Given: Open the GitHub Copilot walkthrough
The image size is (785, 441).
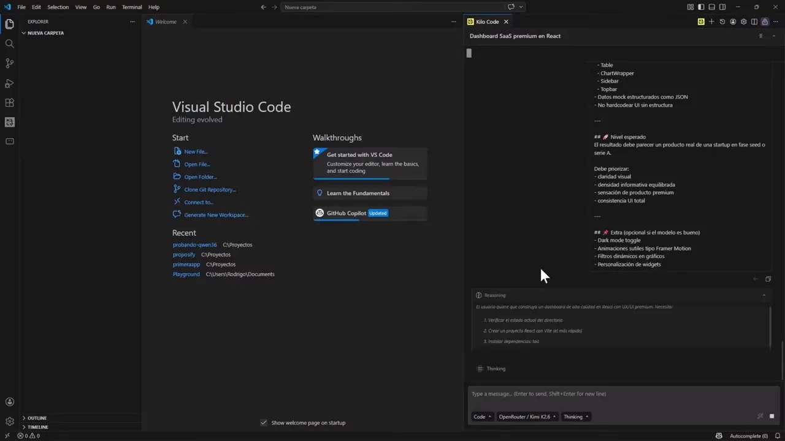Looking at the screenshot, I should point(370,213).
